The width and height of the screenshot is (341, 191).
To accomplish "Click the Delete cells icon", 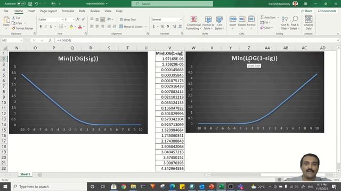I will (242, 19).
